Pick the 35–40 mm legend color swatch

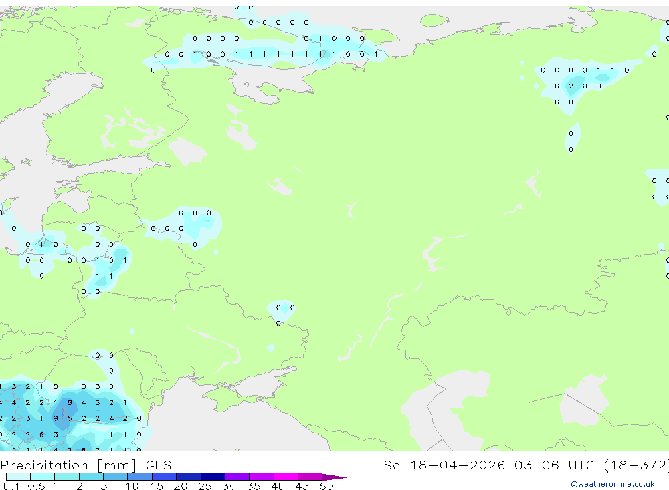click(262, 477)
